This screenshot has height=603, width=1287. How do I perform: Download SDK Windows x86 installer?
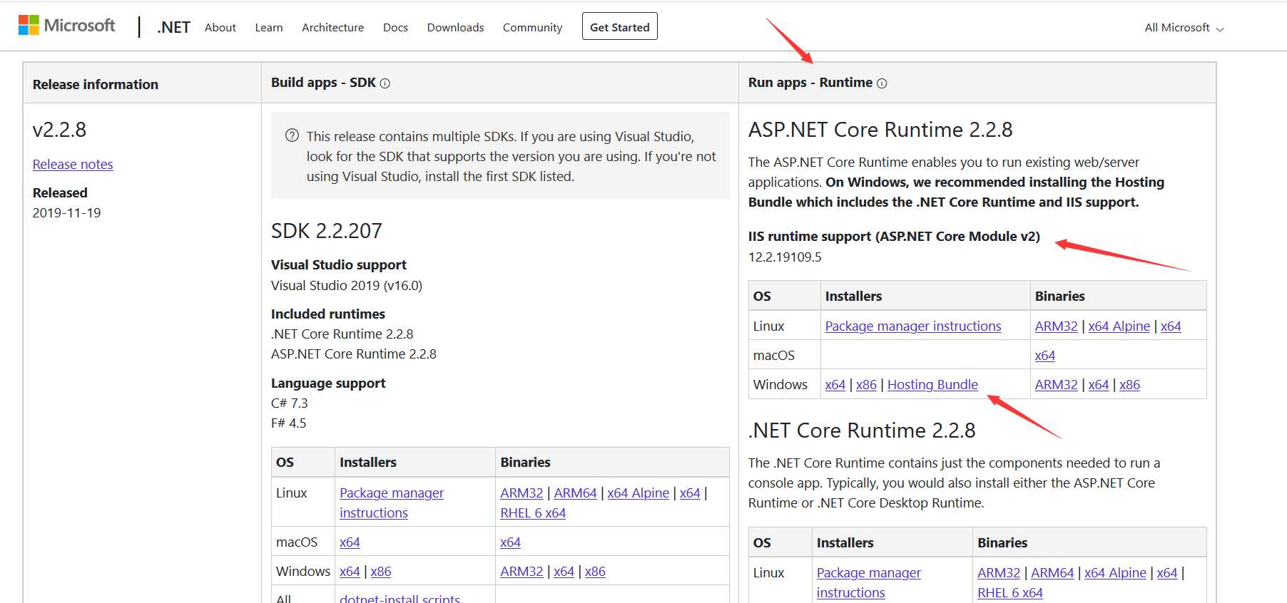(x=381, y=571)
